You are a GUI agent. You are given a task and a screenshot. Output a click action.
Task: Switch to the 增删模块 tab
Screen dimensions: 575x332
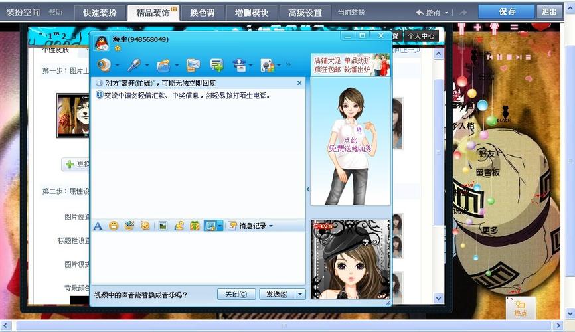pyautogui.click(x=252, y=13)
